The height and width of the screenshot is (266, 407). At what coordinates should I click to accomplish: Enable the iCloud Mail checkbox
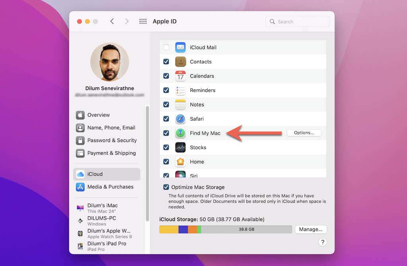click(x=166, y=48)
